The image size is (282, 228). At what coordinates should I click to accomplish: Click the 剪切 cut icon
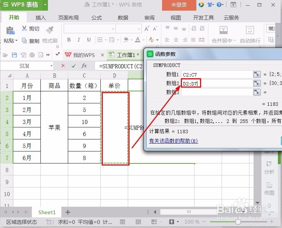pyautogui.click(x=24, y=28)
